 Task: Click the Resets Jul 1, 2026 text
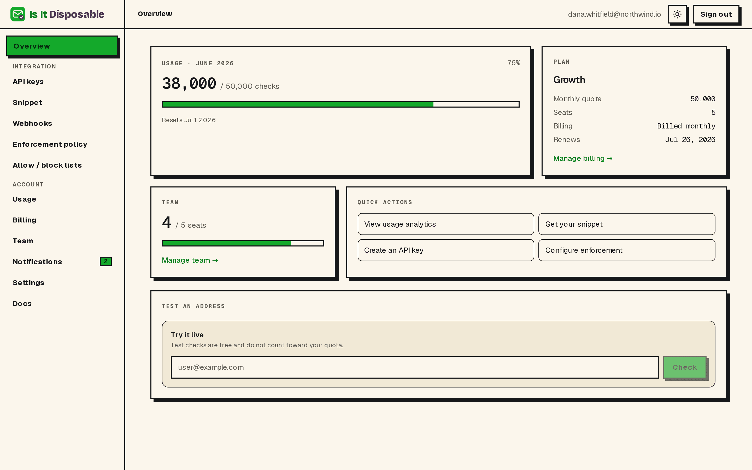click(189, 120)
